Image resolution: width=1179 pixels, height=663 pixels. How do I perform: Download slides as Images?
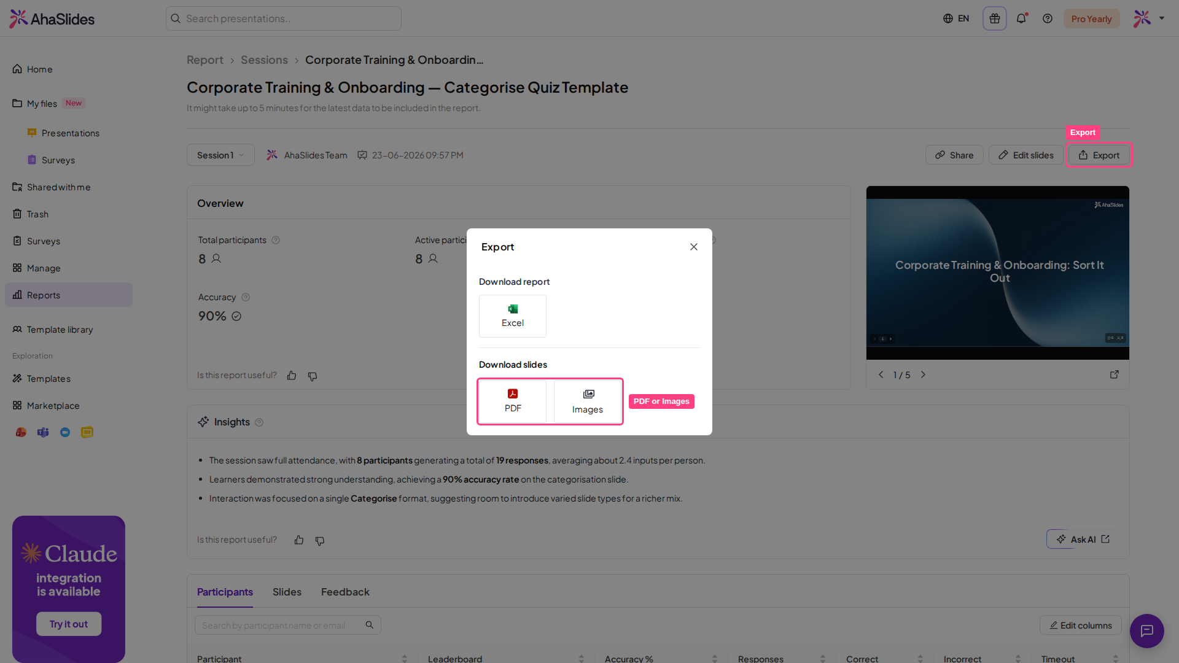point(588,401)
